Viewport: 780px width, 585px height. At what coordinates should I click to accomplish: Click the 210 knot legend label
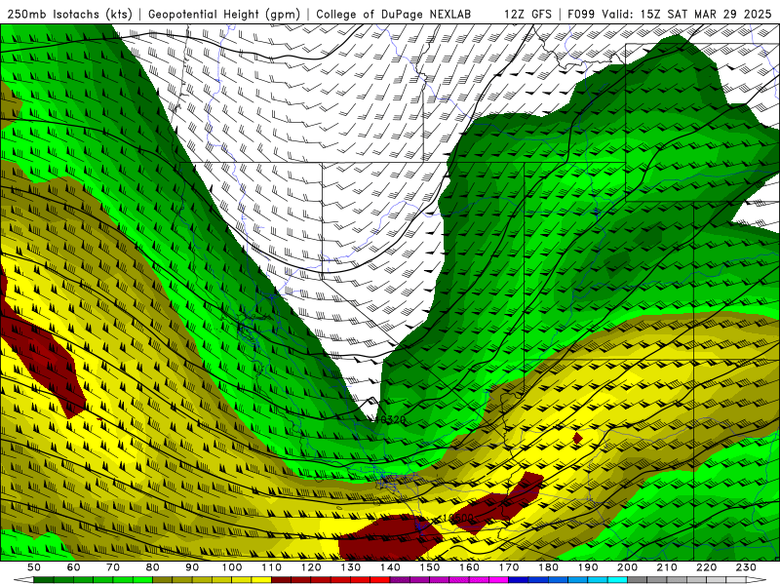(667, 567)
